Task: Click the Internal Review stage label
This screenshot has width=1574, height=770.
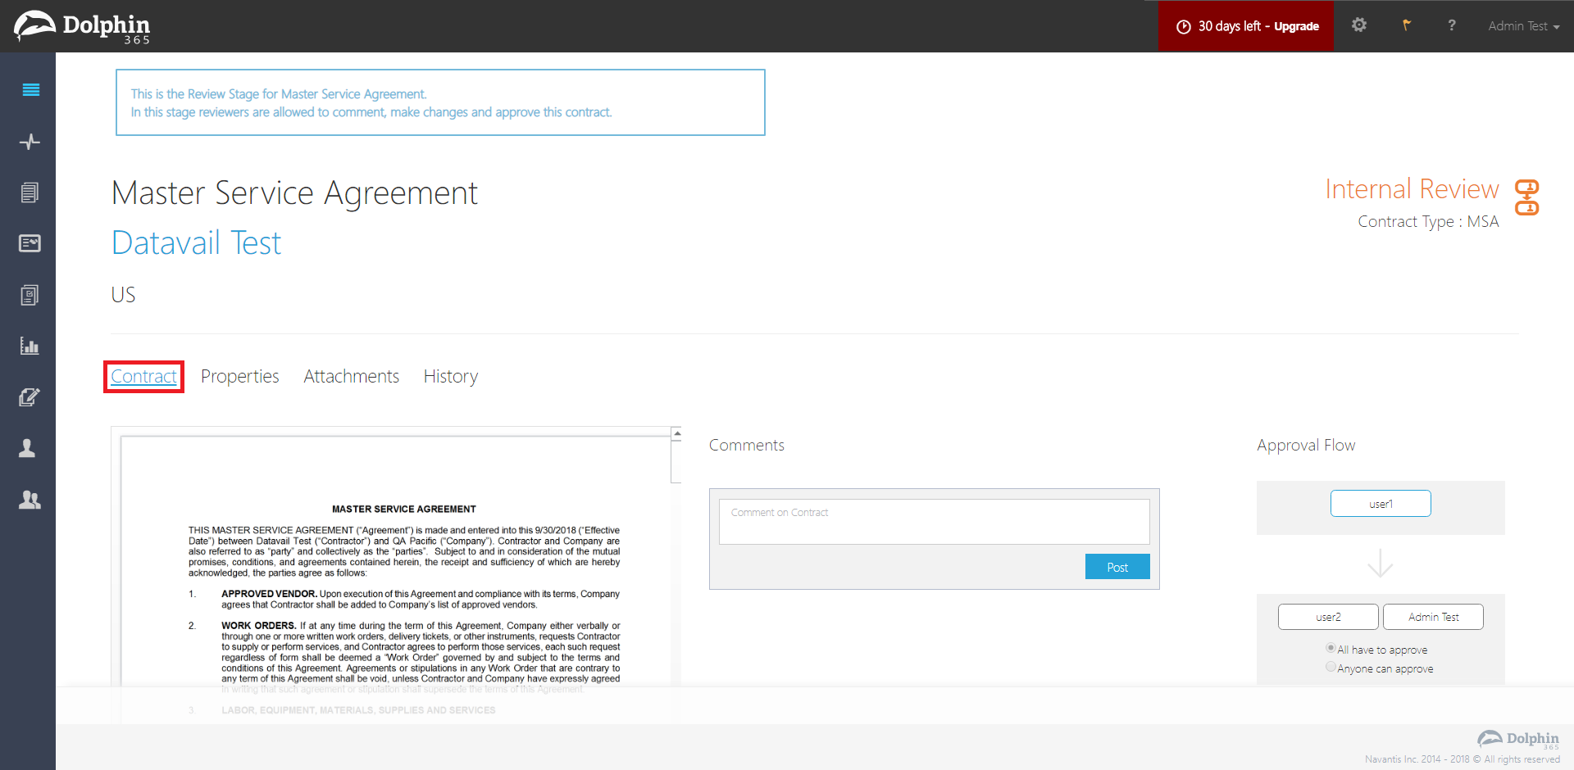Action: click(x=1412, y=189)
